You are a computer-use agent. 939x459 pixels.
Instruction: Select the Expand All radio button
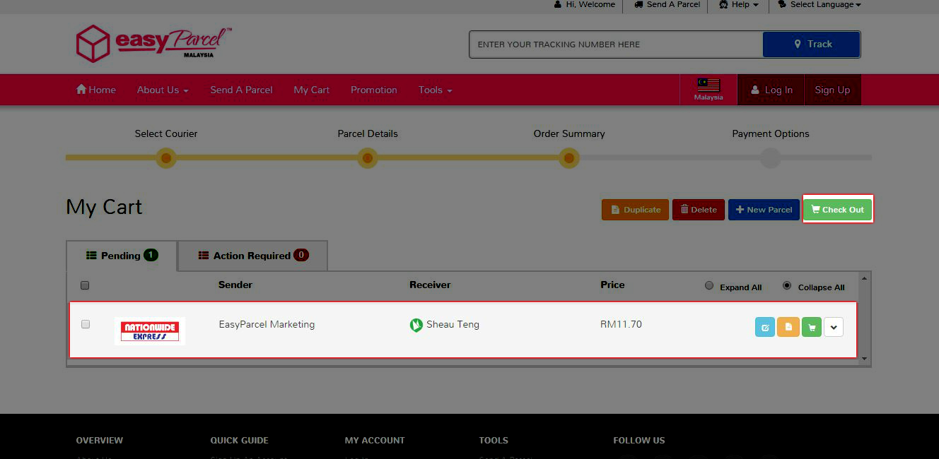click(709, 286)
